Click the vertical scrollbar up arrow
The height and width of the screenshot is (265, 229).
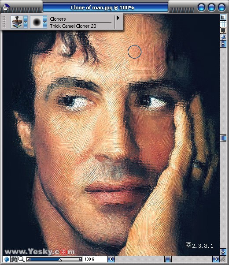coord(223,44)
